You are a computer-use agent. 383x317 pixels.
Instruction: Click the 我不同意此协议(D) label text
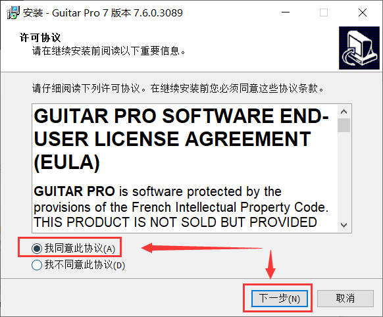click(x=84, y=265)
